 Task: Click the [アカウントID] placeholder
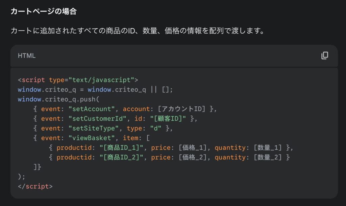[x=182, y=109]
